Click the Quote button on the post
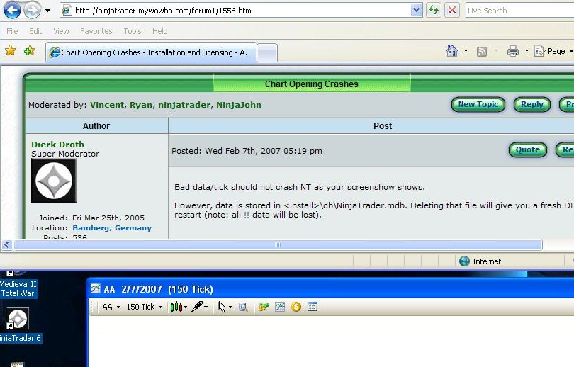 pos(527,149)
